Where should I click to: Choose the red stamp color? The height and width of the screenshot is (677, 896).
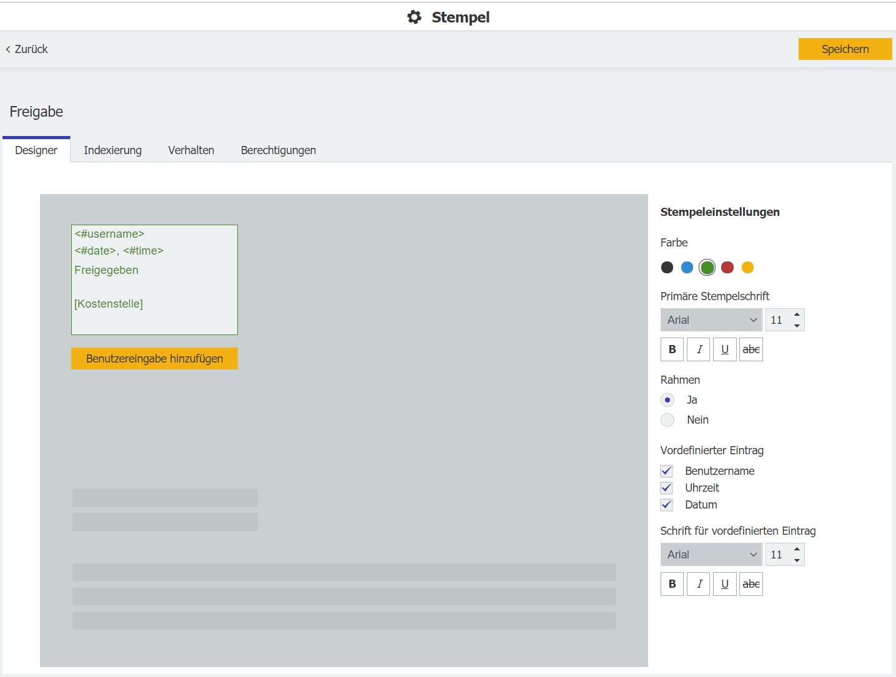[x=727, y=268]
